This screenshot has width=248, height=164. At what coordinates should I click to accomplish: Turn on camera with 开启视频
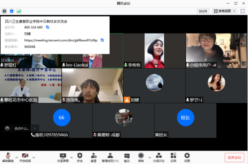25,157
